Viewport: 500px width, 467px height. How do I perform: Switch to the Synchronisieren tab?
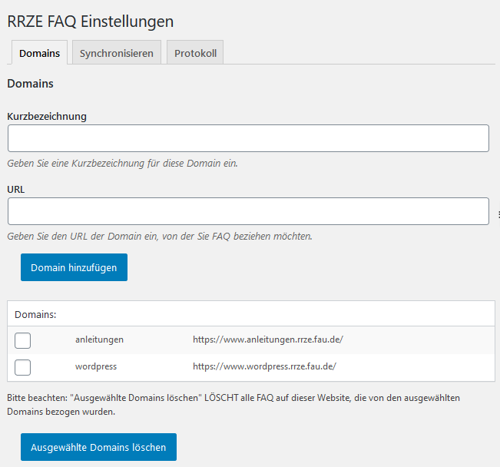pos(117,53)
